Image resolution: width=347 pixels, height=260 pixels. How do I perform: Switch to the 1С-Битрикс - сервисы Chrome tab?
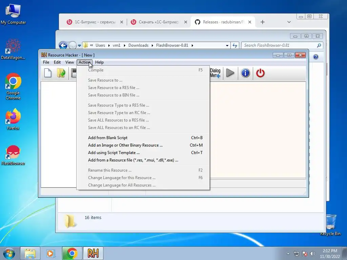pos(95,22)
